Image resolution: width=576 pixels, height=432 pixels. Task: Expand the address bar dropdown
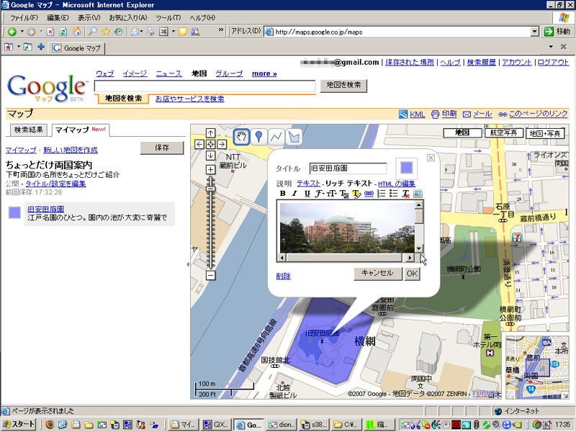click(x=534, y=32)
